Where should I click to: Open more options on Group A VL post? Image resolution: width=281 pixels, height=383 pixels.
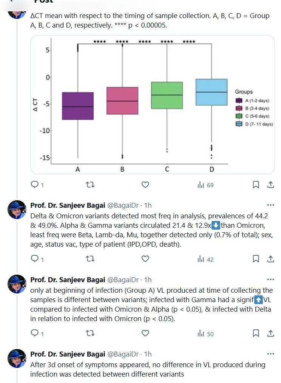[x=270, y=280]
